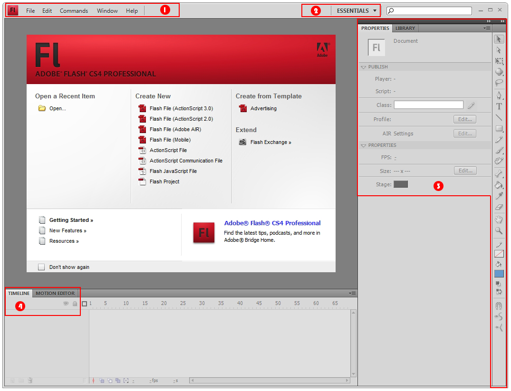The height and width of the screenshot is (391, 511).
Task: Select the Zoom tool
Action: [x=499, y=231]
